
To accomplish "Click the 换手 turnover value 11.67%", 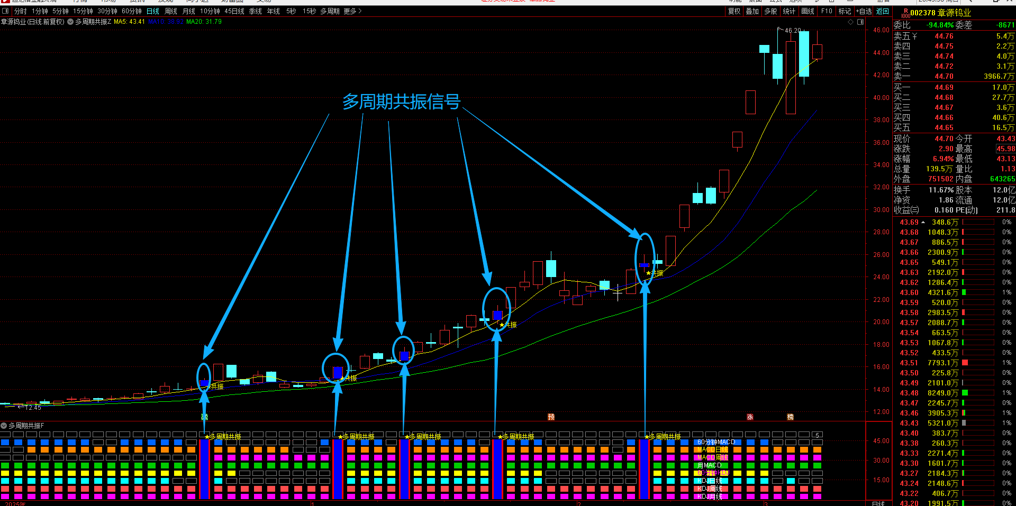I will [x=941, y=190].
